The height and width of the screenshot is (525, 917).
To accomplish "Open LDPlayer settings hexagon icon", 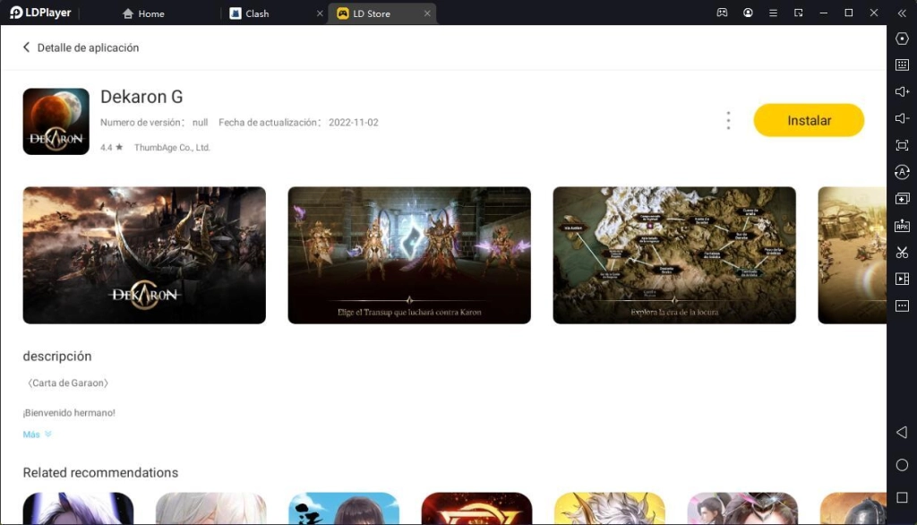I will (x=902, y=39).
